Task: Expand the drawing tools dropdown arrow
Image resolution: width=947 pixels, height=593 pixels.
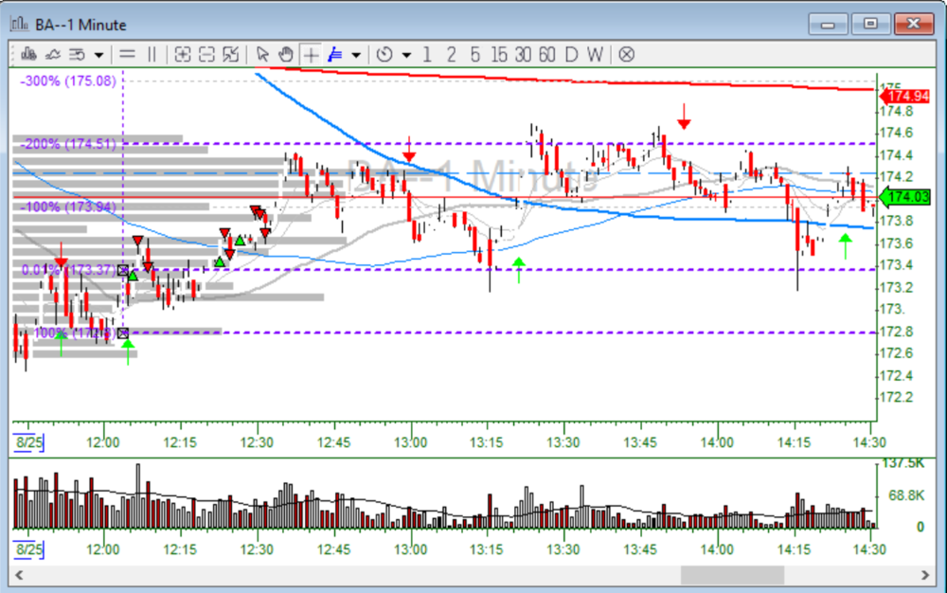Action: [x=355, y=55]
